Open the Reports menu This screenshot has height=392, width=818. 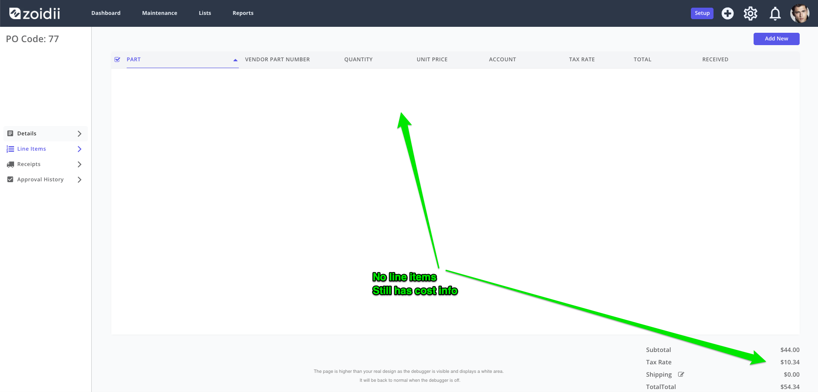(x=243, y=13)
